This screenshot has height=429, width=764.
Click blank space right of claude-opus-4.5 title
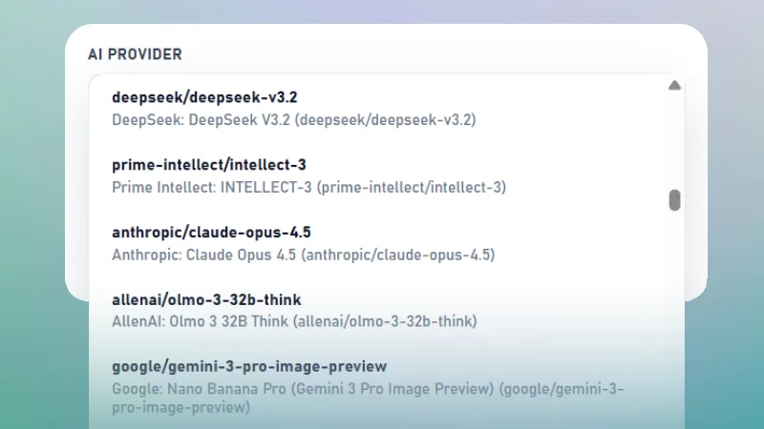tap(477, 233)
